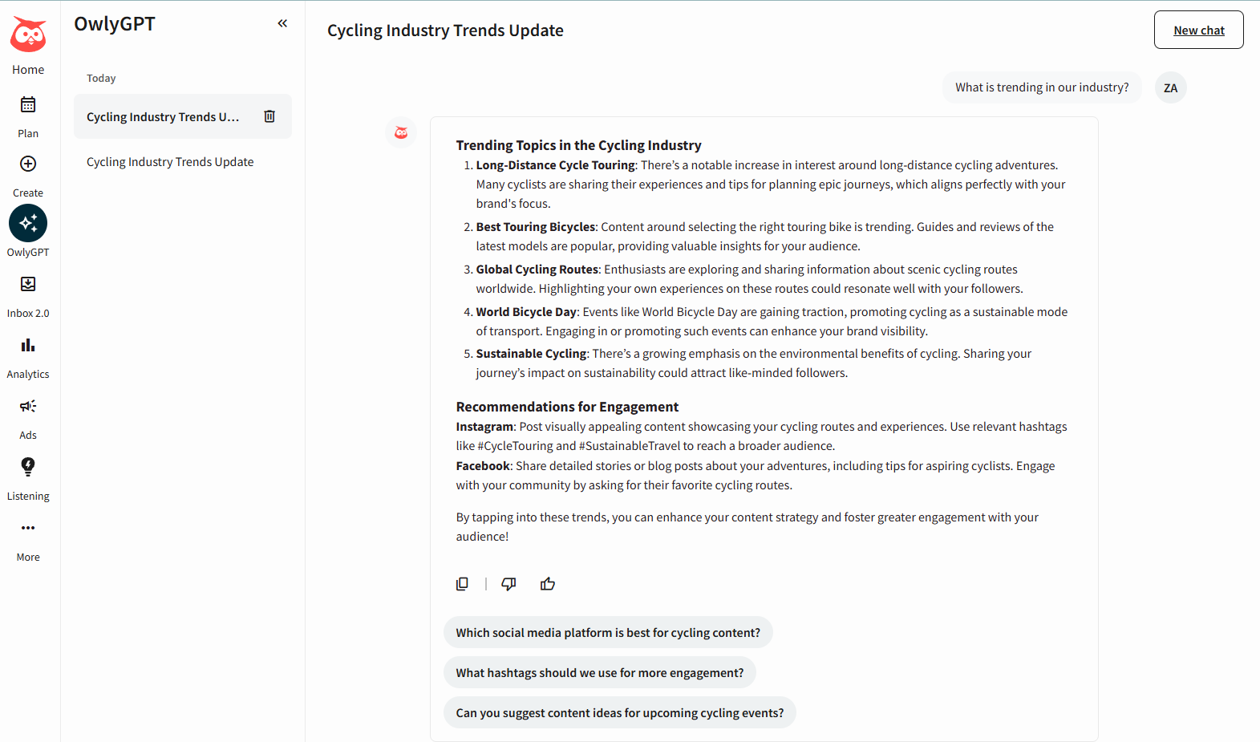Click the Create plus icon
This screenshot has height=742, width=1260.
tap(28, 164)
